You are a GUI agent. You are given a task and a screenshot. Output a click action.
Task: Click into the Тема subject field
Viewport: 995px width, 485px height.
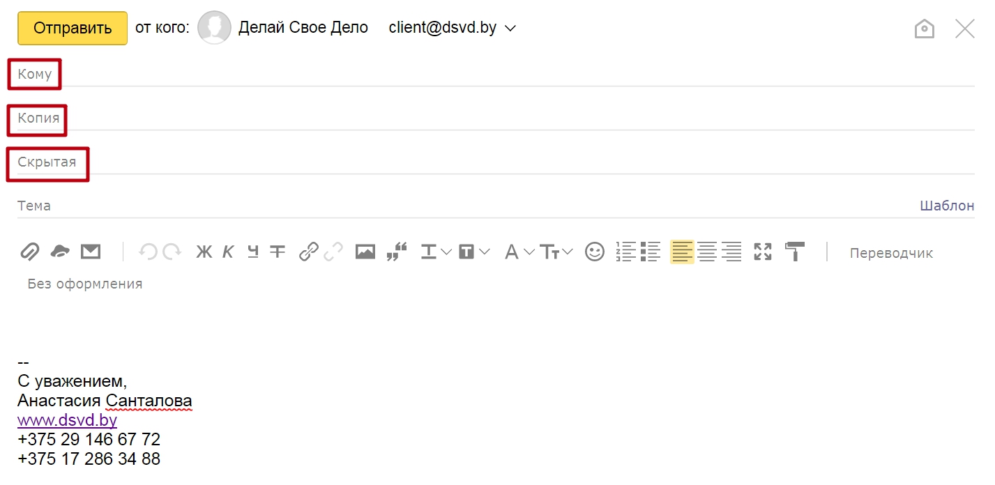pos(418,206)
